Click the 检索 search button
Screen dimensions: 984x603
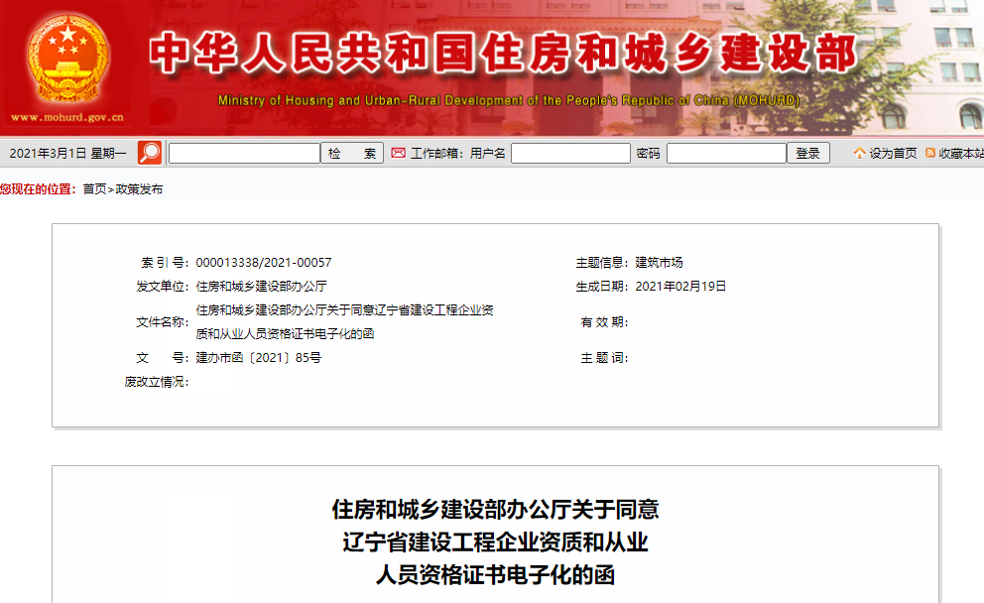352,153
